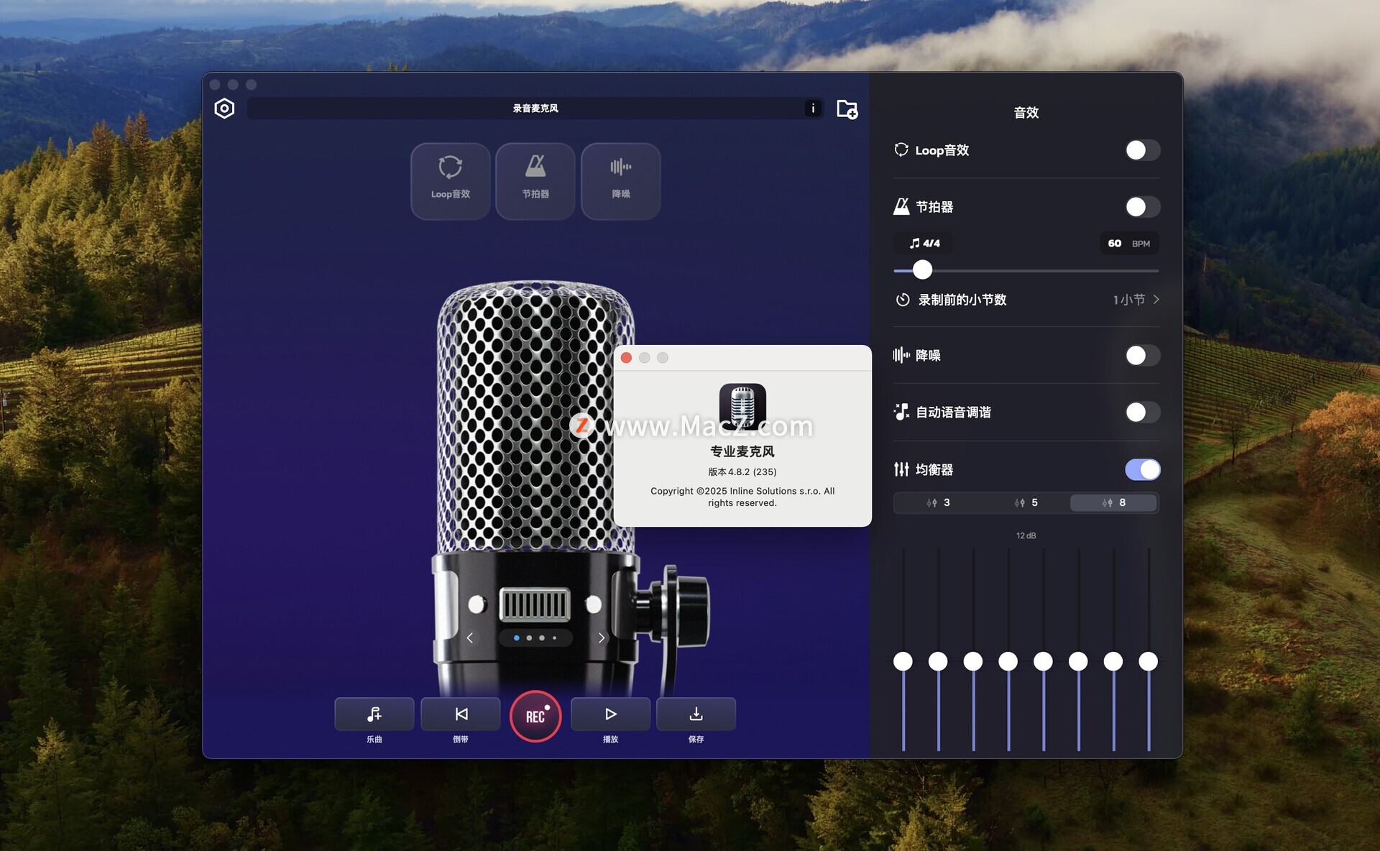This screenshot has height=851, width=1380.
Task: Click the 保存 save download button
Action: [696, 714]
